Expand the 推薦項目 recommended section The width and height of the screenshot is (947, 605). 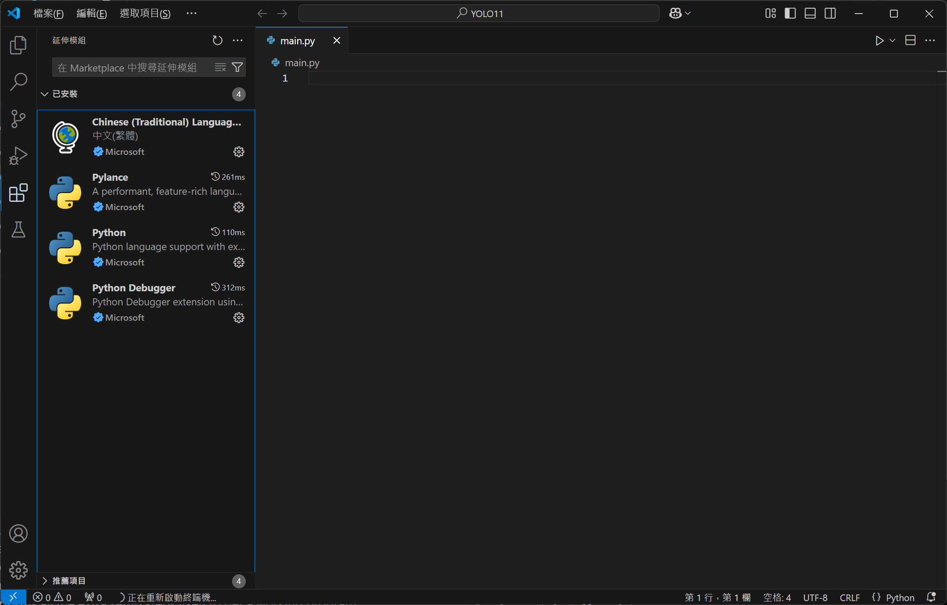(x=45, y=581)
